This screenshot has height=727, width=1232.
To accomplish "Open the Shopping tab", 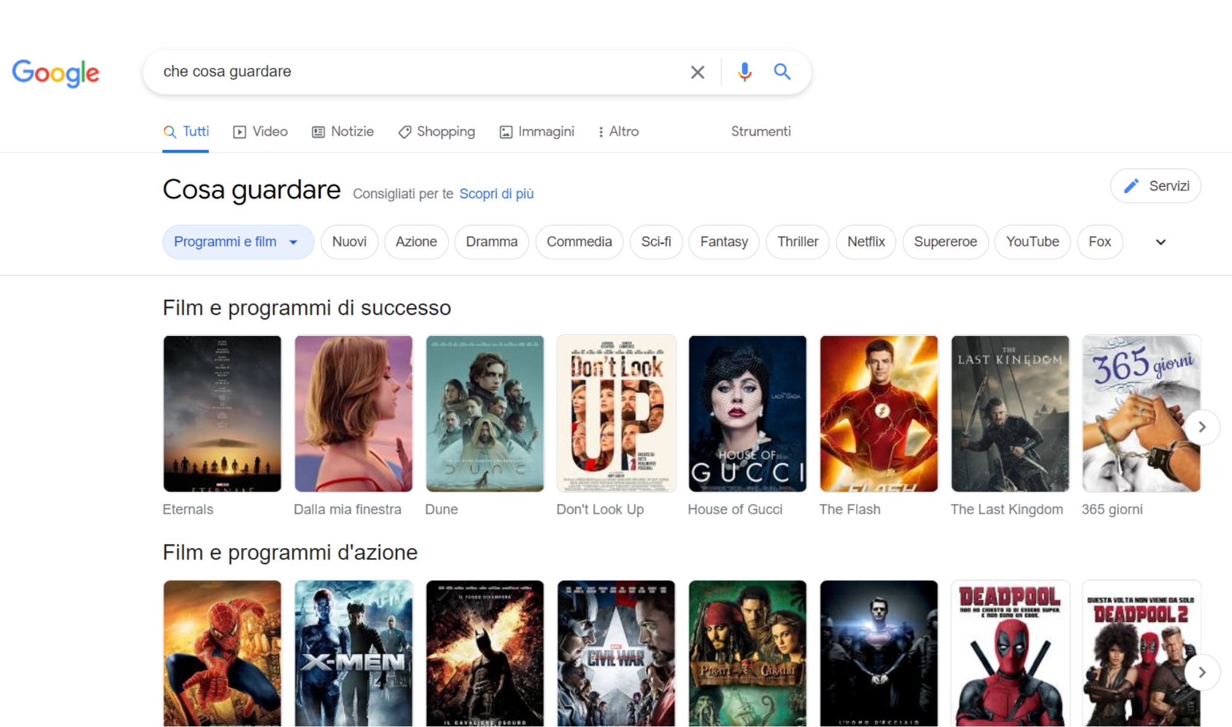I will [436, 132].
